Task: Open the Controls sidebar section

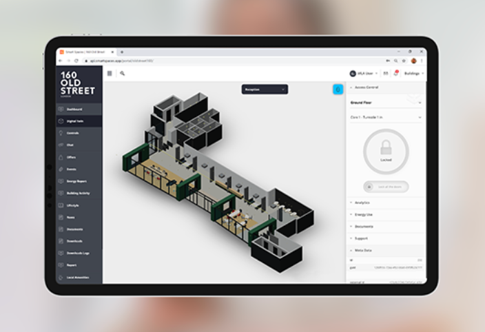Action: [x=79, y=133]
